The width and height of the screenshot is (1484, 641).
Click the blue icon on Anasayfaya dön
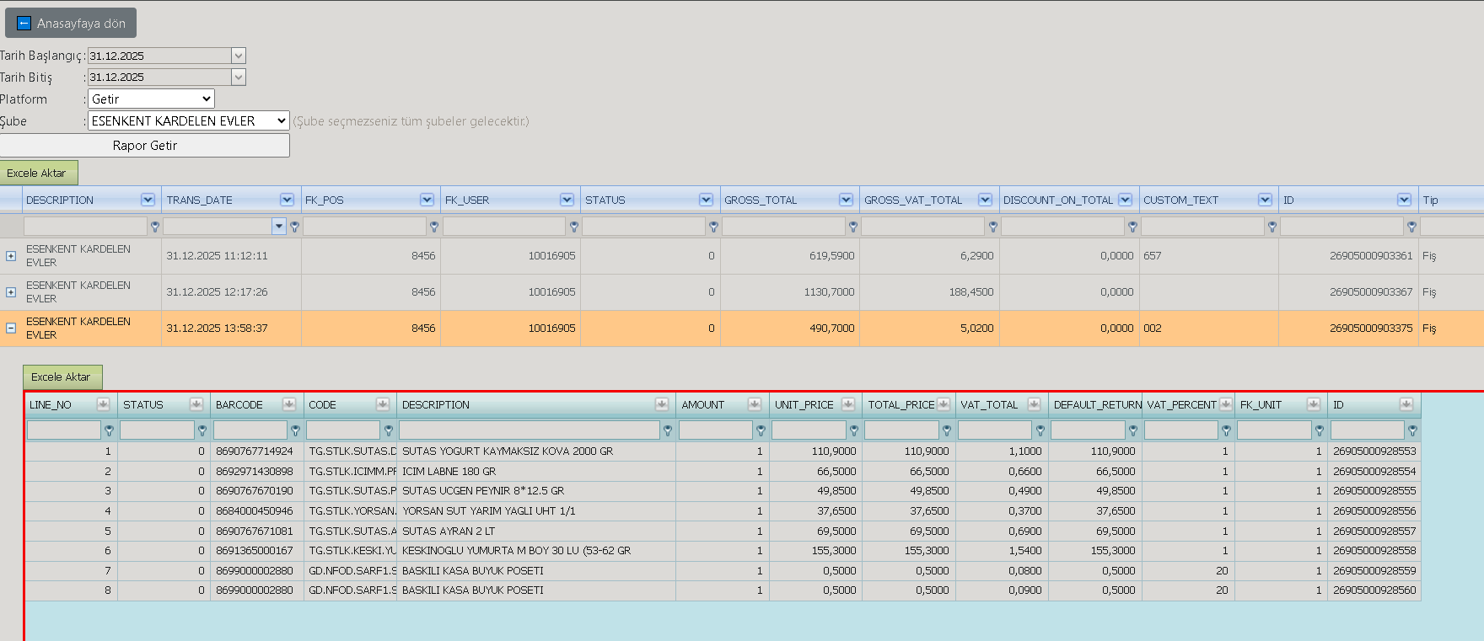pos(24,24)
